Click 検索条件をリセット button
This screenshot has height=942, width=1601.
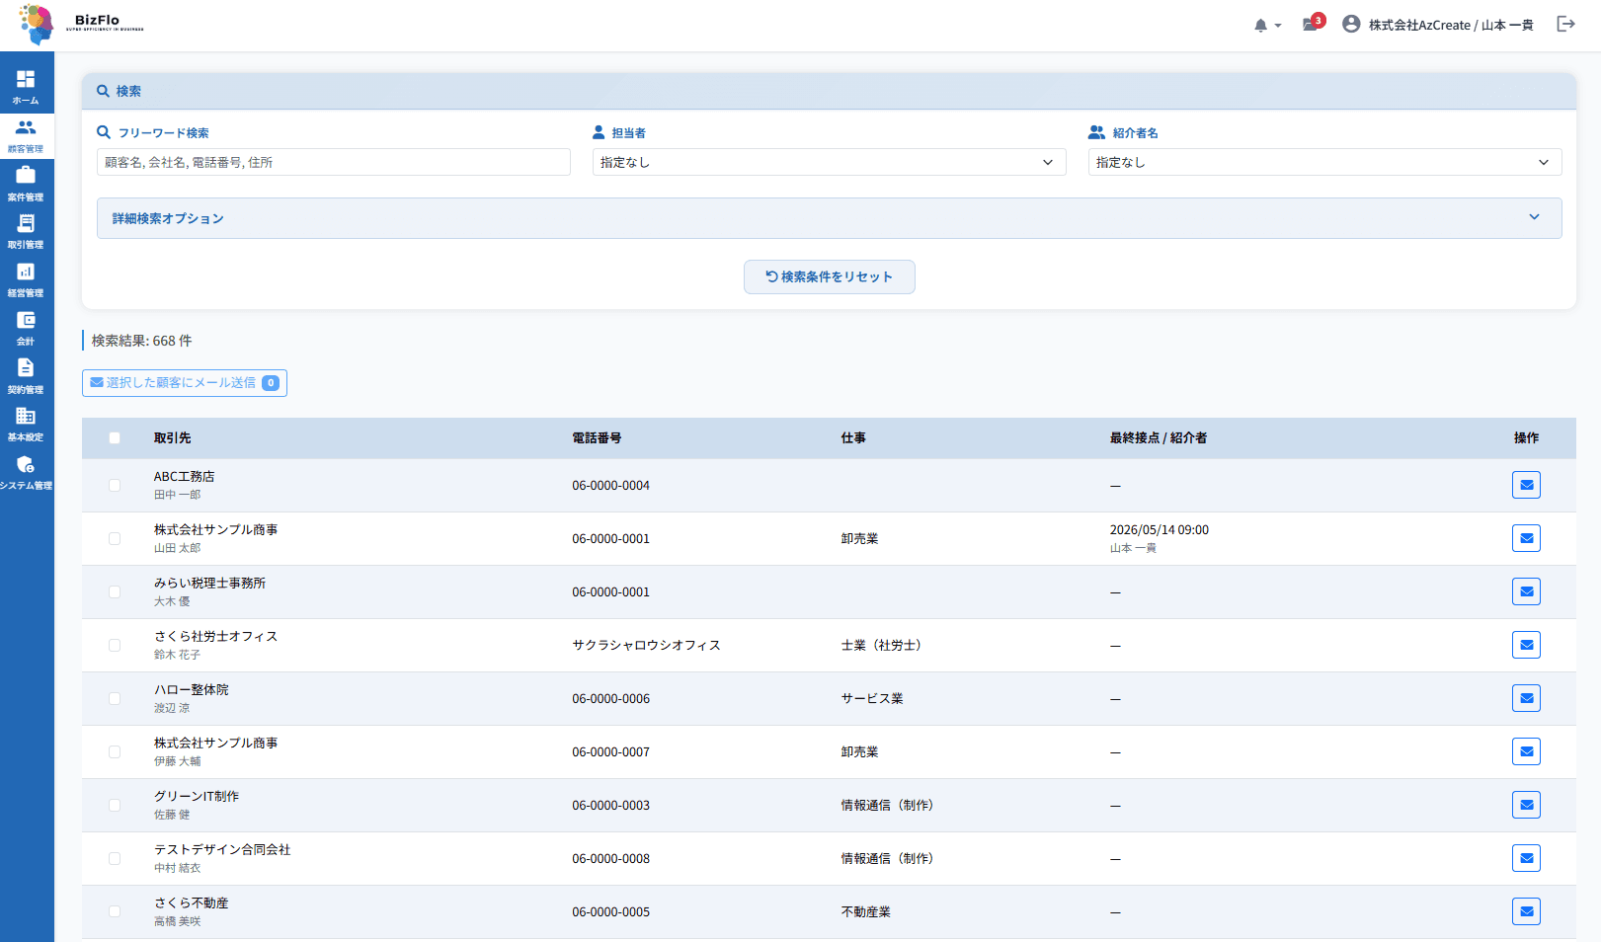829,276
